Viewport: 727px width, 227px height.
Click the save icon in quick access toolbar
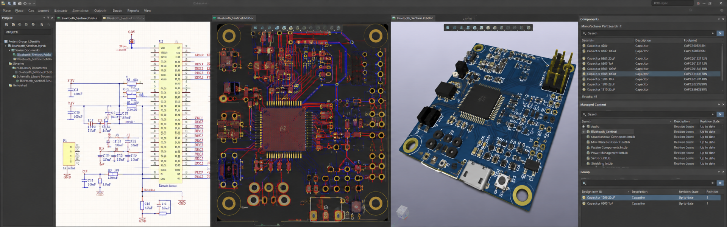pos(14,3)
